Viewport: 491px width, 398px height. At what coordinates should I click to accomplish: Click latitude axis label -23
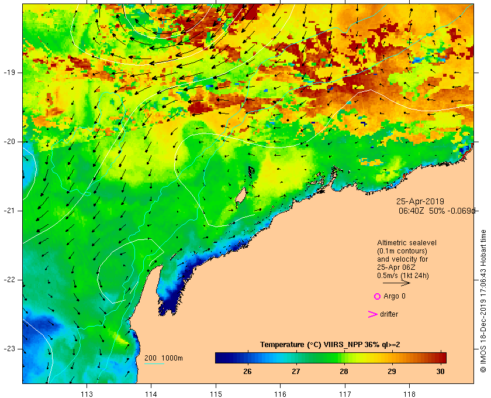coord(9,349)
